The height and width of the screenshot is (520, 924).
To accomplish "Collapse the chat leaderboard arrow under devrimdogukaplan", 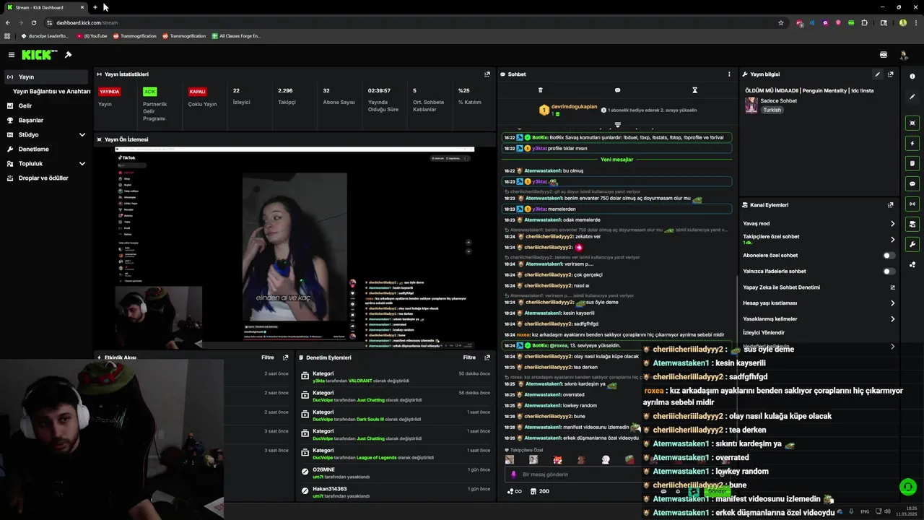I will pyautogui.click(x=617, y=125).
